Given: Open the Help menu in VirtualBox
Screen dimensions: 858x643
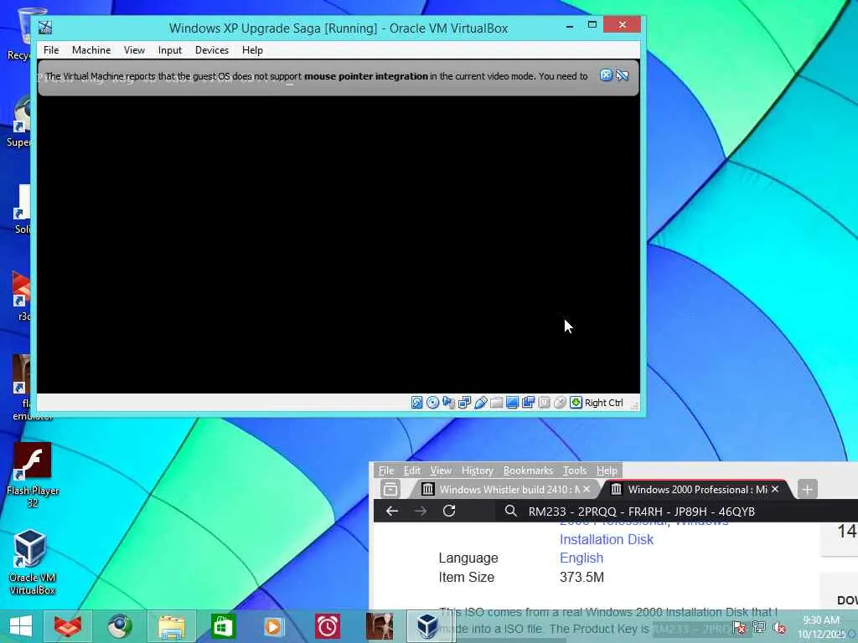Looking at the screenshot, I should (x=252, y=50).
